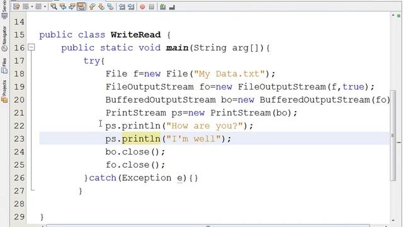Image resolution: width=403 pixels, height=227 pixels.
Task: Jump to Last Edit location icon
Action: (x=16, y=7)
